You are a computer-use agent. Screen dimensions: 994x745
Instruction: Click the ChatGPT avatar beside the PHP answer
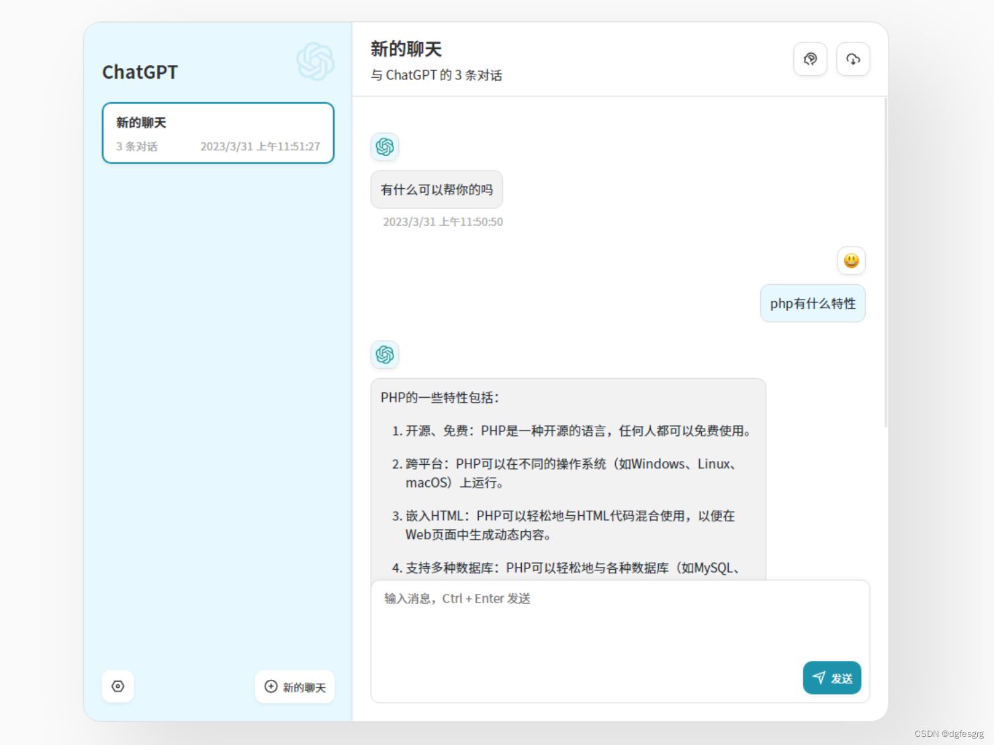click(x=384, y=355)
